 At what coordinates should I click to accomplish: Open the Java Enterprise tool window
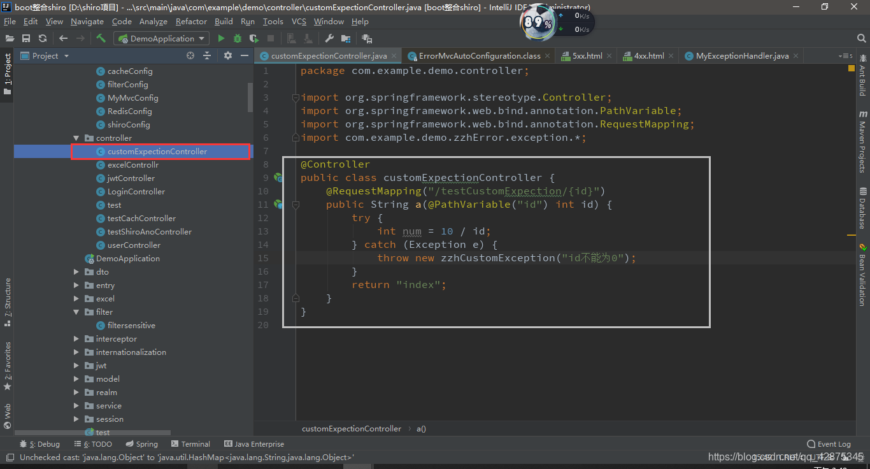(x=254, y=444)
